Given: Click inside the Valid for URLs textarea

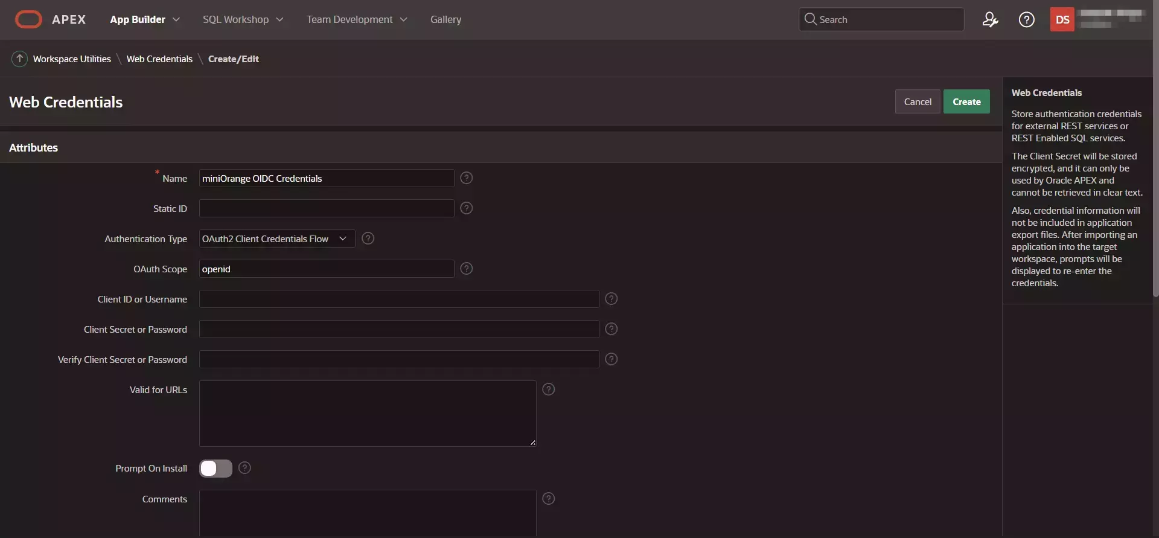Looking at the screenshot, I should pyautogui.click(x=368, y=414).
